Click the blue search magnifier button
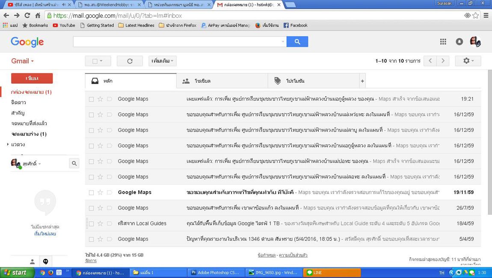Viewport: 492px width, 278px height. [x=297, y=42]
